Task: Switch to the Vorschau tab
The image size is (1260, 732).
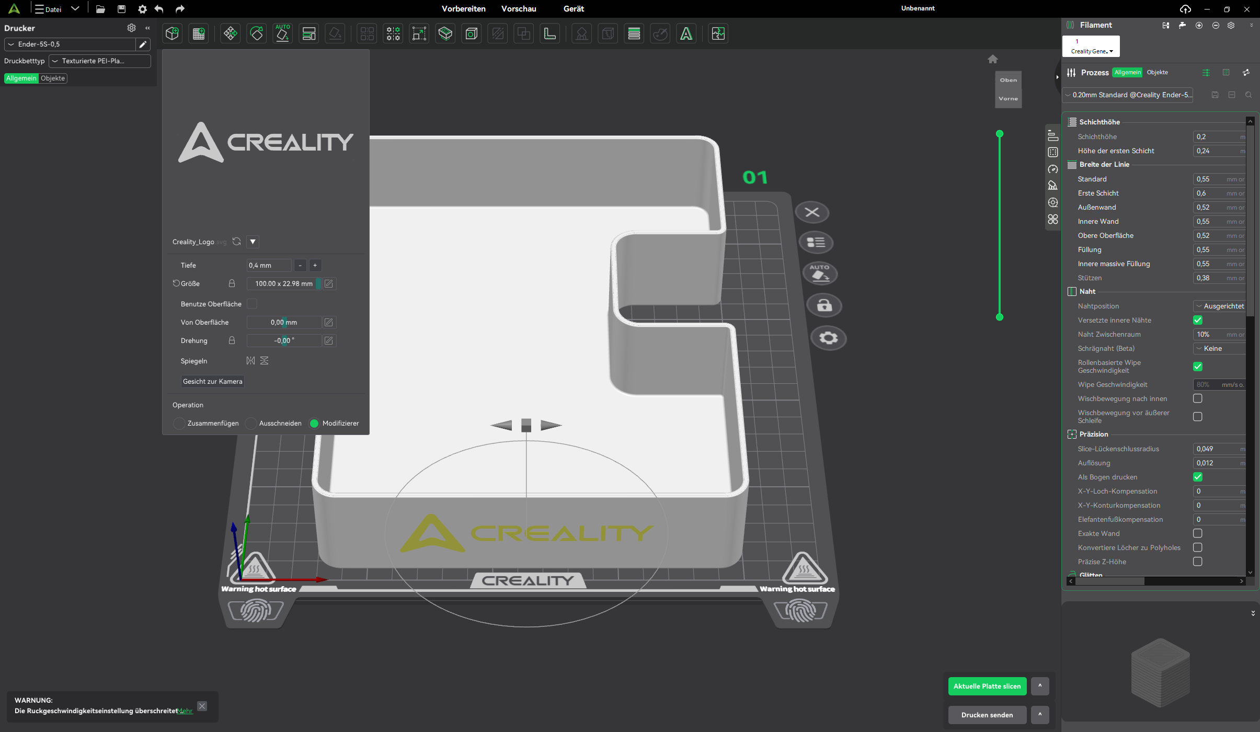Action: pos(519,9)
